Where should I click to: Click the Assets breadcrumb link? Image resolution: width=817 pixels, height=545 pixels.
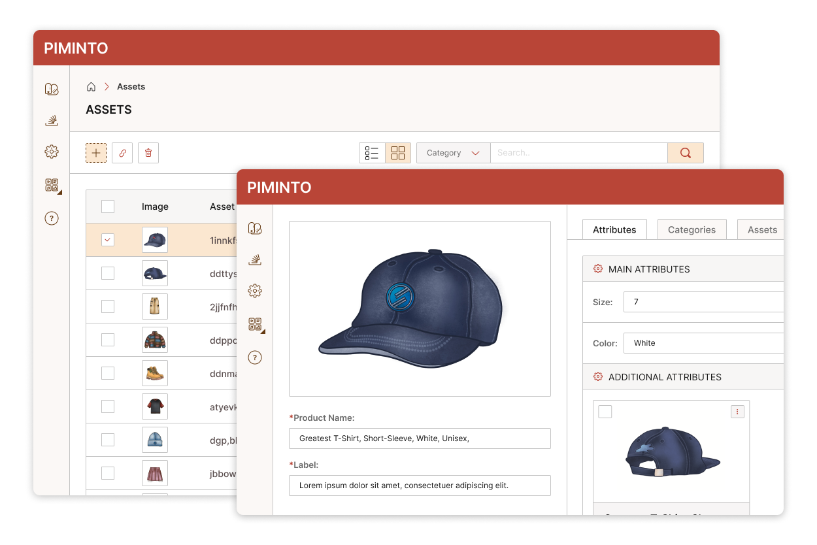(x=131, y=87)
